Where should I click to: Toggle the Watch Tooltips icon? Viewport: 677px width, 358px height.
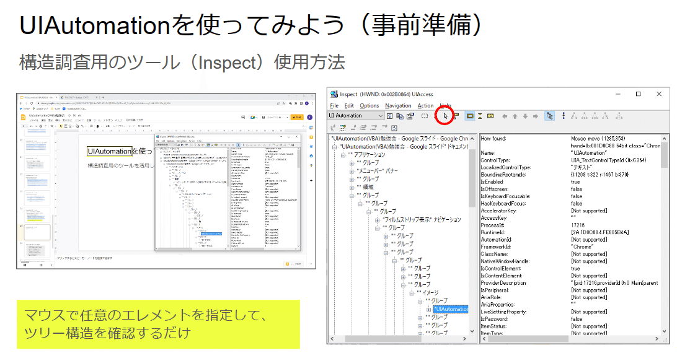click(456, 116)
